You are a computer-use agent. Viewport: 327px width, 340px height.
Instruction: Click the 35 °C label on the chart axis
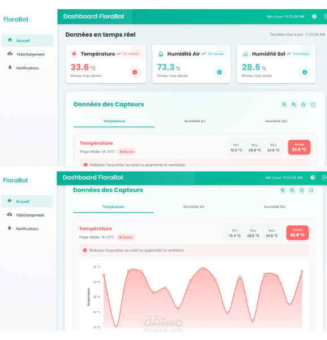[97, 267]
